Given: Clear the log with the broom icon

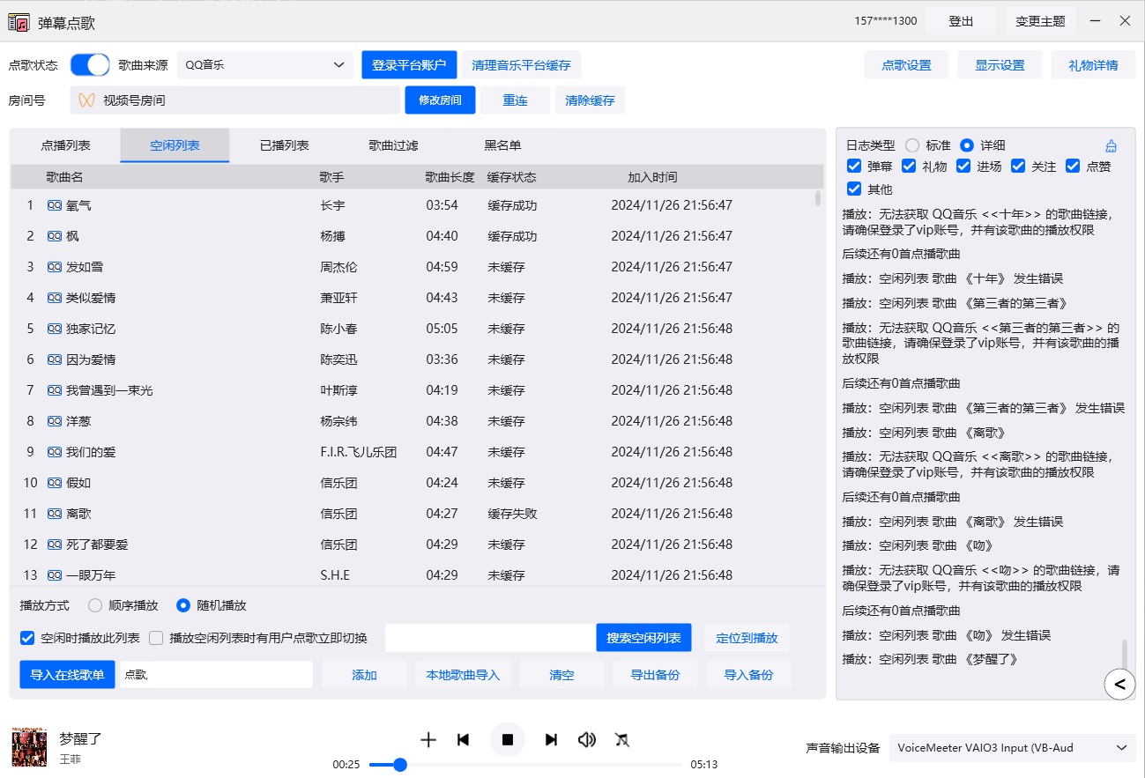Looking at the screenshot, I should click(1111, 144).
